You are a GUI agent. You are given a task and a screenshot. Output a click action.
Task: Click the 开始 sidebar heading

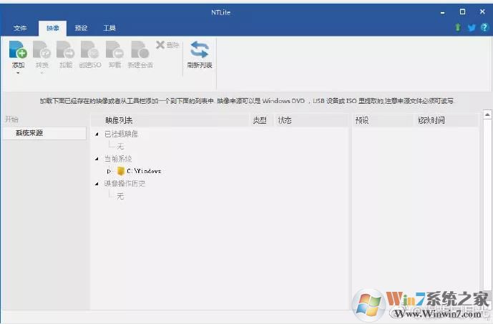(11, 119)
